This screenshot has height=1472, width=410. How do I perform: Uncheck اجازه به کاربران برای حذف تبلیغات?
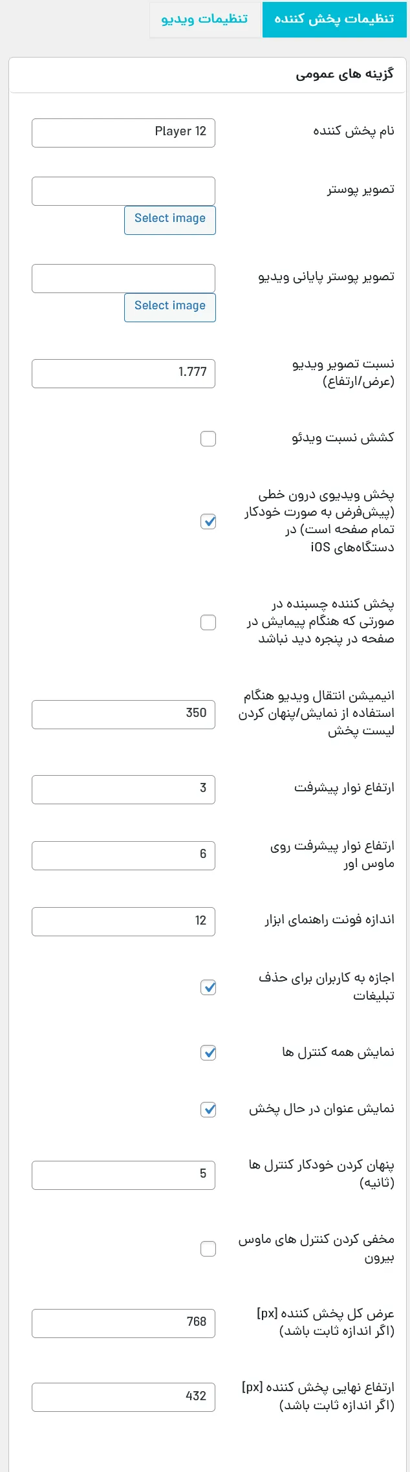208,987
